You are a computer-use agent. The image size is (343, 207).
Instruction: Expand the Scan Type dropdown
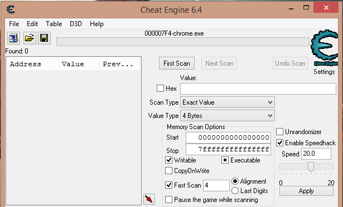(228, 102)
